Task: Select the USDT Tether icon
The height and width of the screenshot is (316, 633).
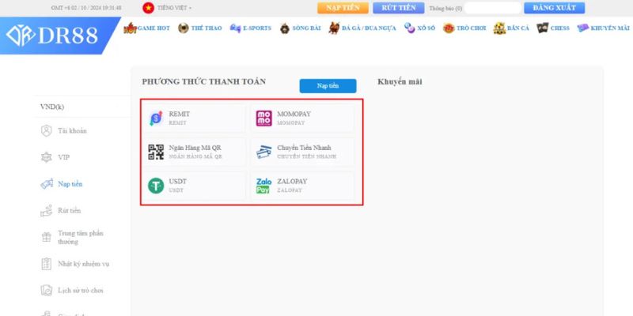Action: [x=156, y=186]
